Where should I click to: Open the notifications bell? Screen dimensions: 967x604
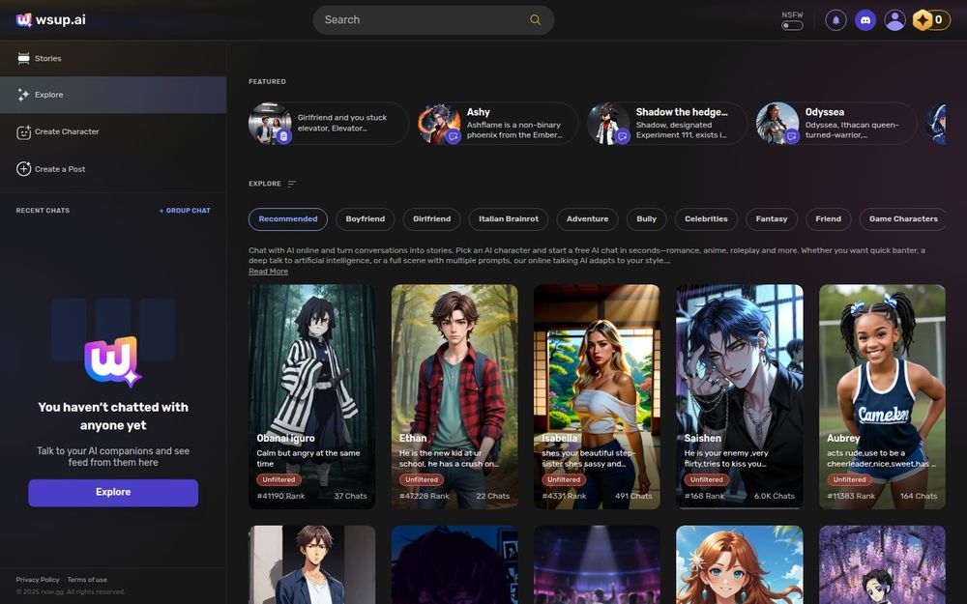click(835, 20)
